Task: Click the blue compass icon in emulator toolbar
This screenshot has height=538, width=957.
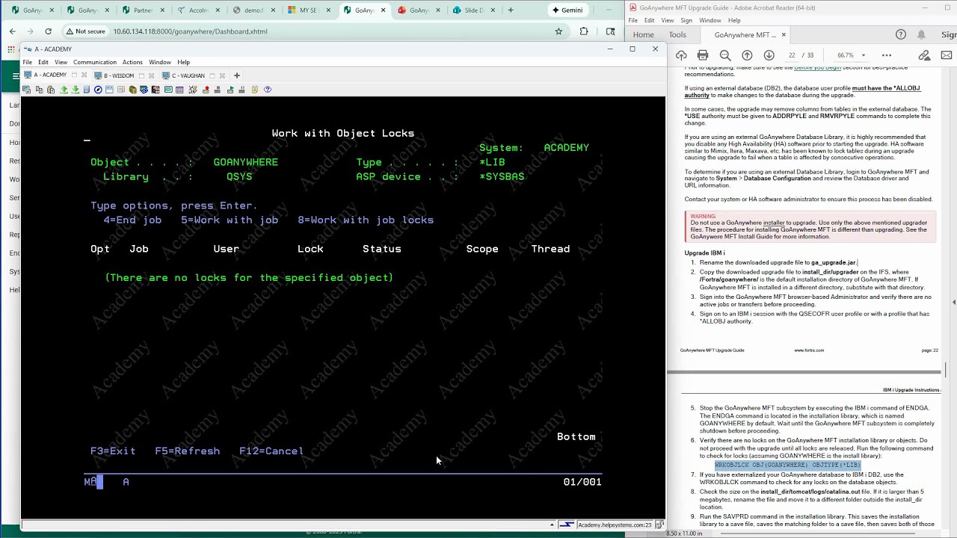Action: (x=98, y=90)
